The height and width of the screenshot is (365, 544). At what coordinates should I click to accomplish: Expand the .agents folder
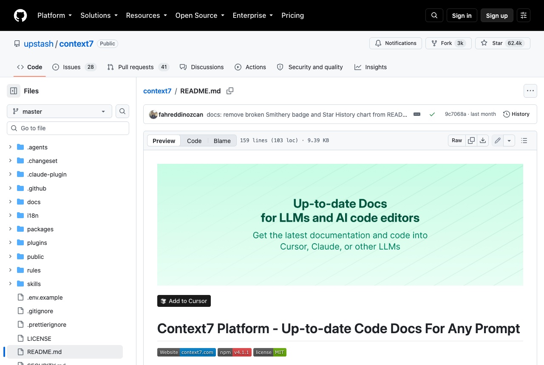[10, 147]
